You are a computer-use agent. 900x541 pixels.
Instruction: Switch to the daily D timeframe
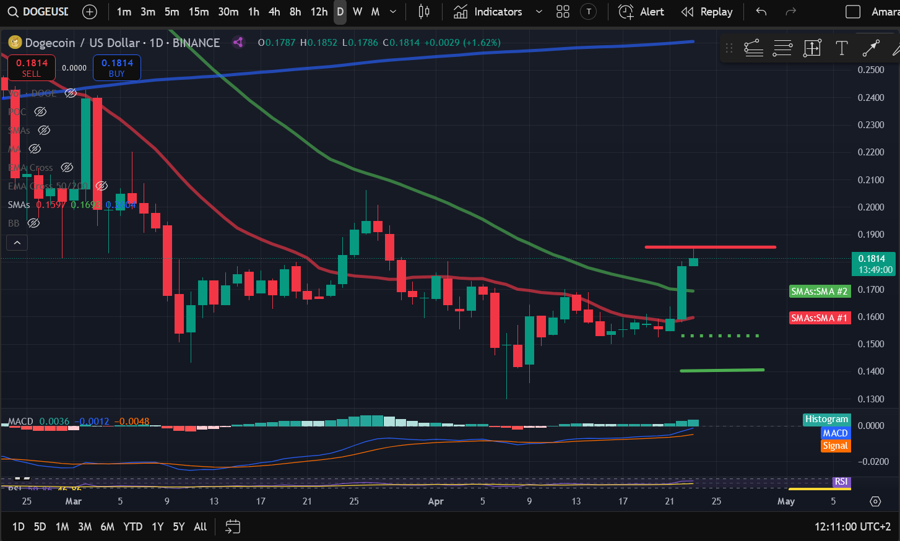click(x=340, y=12)
